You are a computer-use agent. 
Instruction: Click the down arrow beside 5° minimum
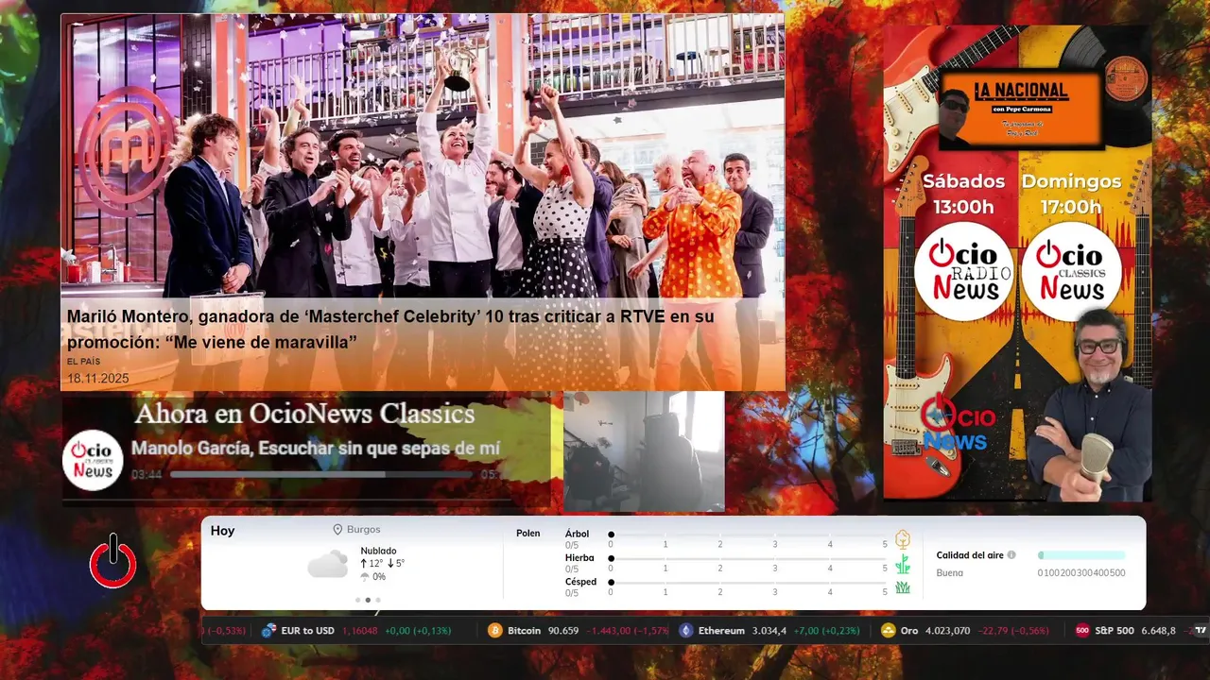pos(390,563)
